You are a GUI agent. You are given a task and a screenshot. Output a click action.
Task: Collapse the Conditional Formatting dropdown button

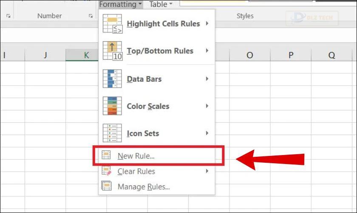121,4
